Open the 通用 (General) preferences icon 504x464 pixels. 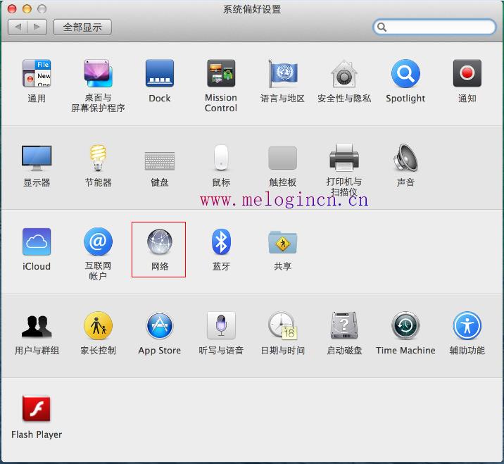(37, 73)
